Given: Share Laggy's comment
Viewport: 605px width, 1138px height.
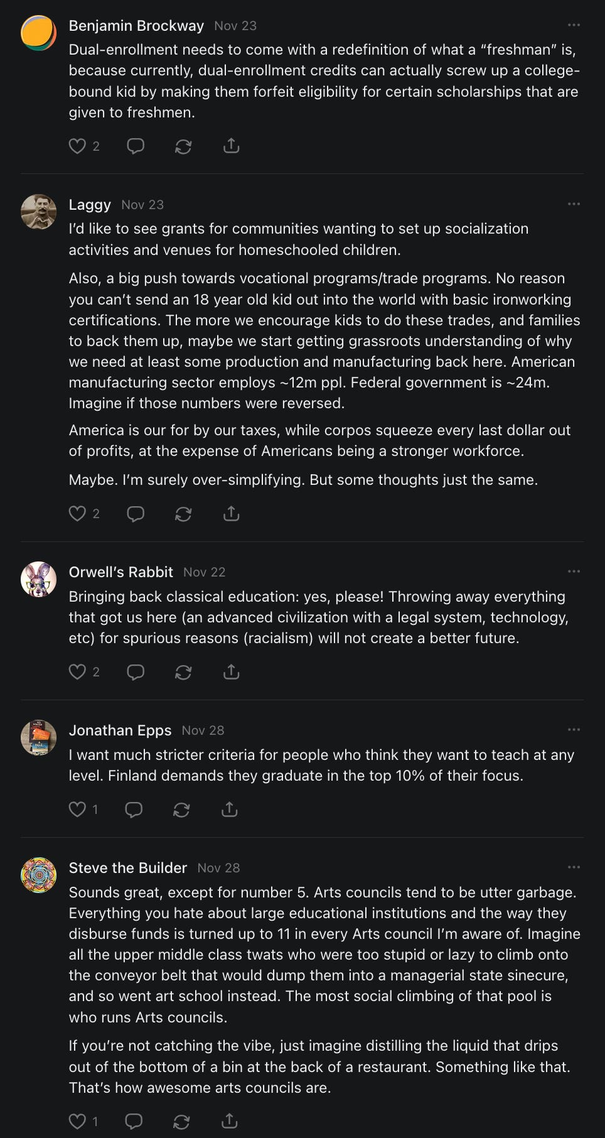Looking at the screenshot, I should pos(231,514).
